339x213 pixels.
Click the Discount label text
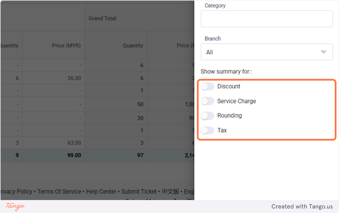pyautogui.click(x=229, y=86)
